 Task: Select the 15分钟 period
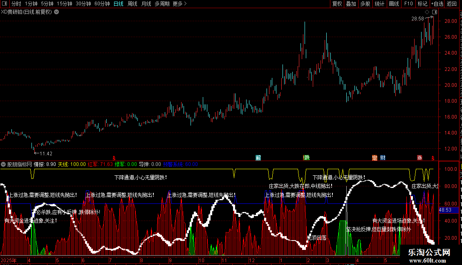pos(65,4)
